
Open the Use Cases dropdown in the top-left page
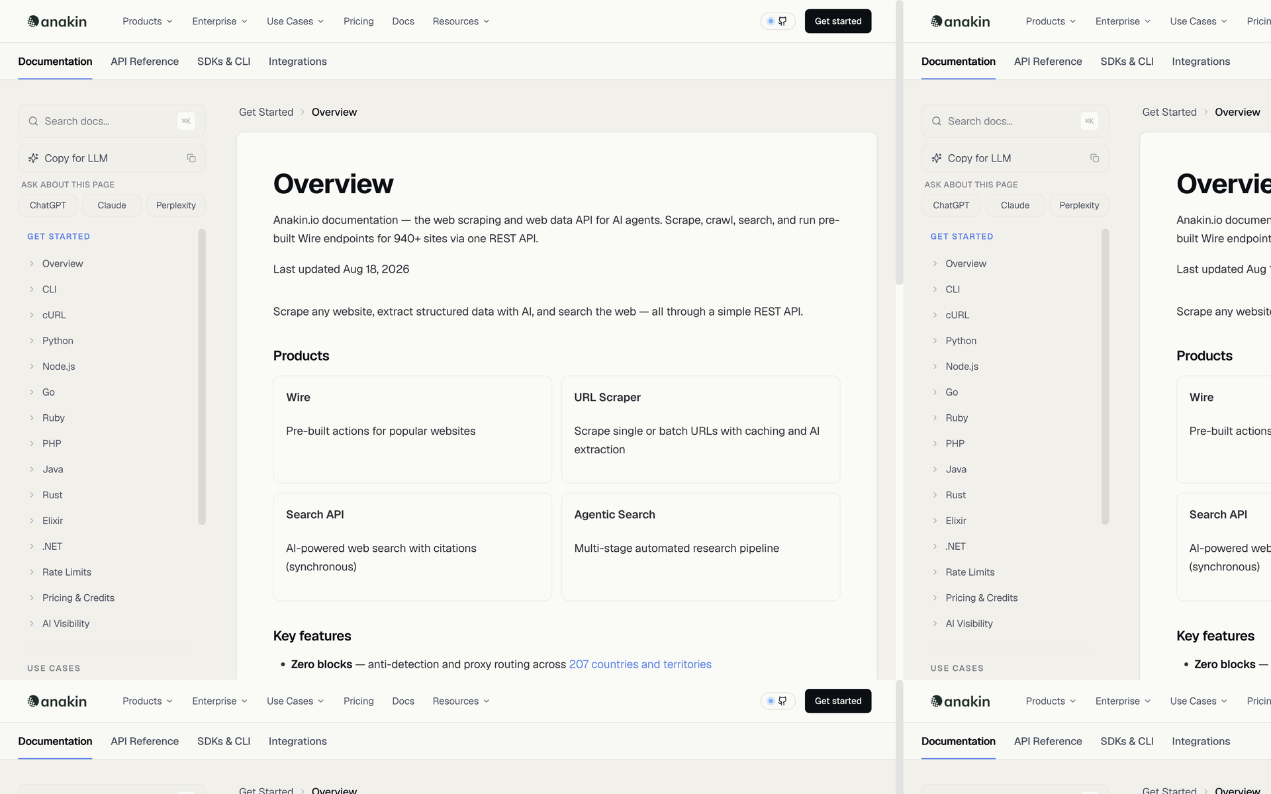295,21
